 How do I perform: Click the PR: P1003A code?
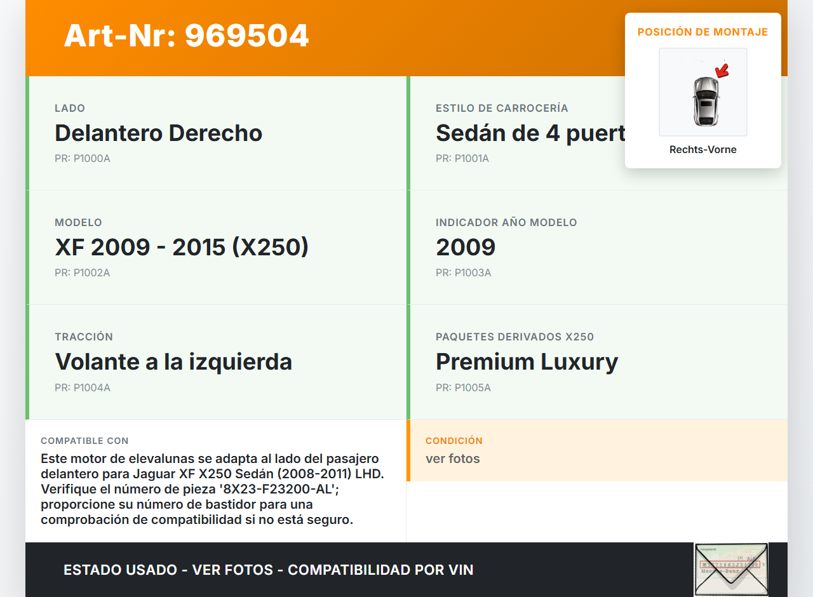464,272
